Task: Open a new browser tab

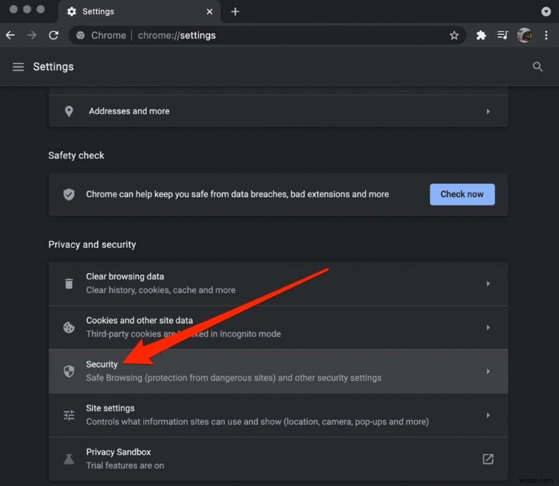Action: 233,11
